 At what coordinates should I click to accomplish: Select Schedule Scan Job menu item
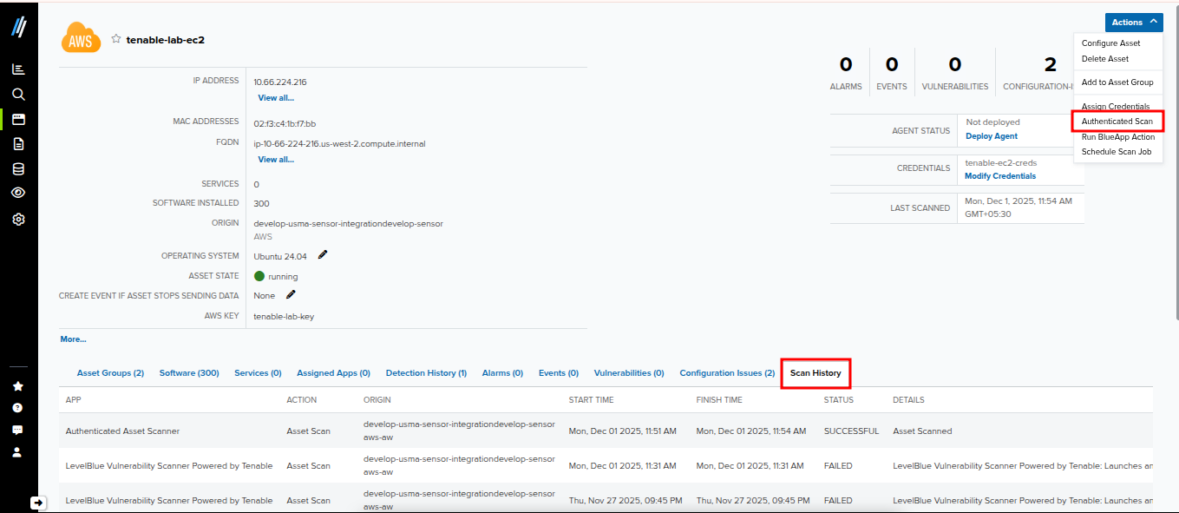pos(1117,152)
